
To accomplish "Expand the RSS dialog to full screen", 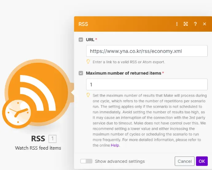I will 186,24.
